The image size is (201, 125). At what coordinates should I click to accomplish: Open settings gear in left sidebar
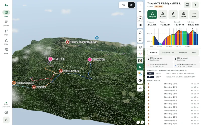[6, 112]
